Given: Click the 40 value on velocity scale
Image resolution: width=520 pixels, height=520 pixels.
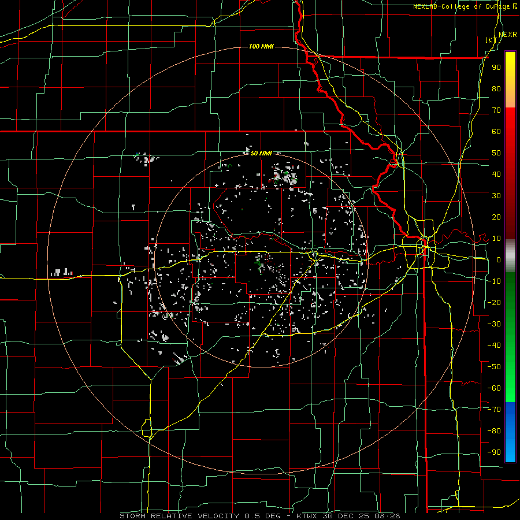Looking at the screenshot, I should click(x=496, y=174).
